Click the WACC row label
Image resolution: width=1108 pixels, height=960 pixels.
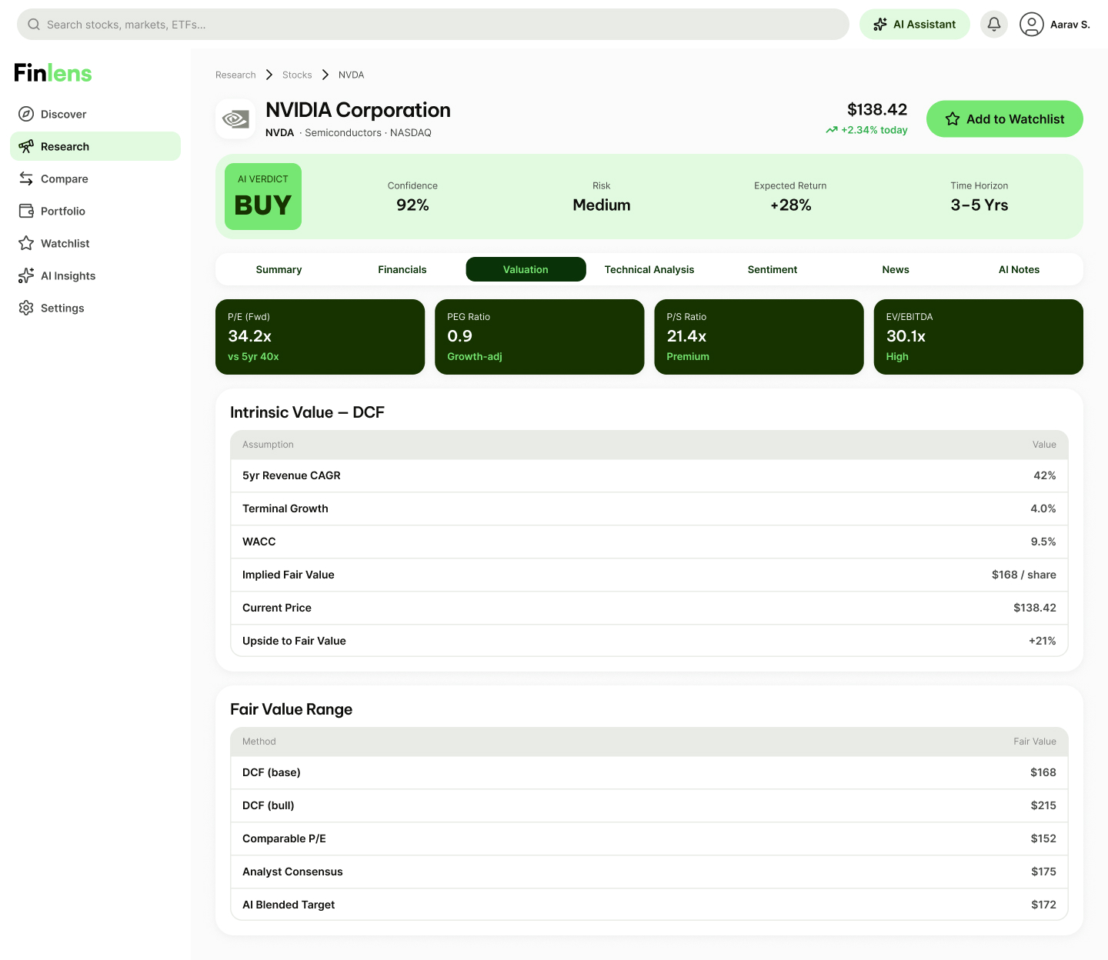(x=259, y=542)
